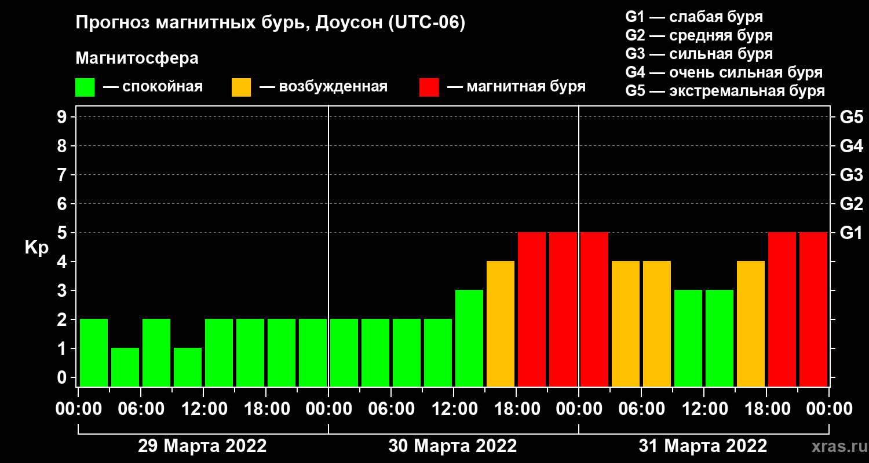Click the 29 Марта bar starting at 09:00 with Kp 1
Viewport: 869px width, 463px height.
tap(188, 367)
